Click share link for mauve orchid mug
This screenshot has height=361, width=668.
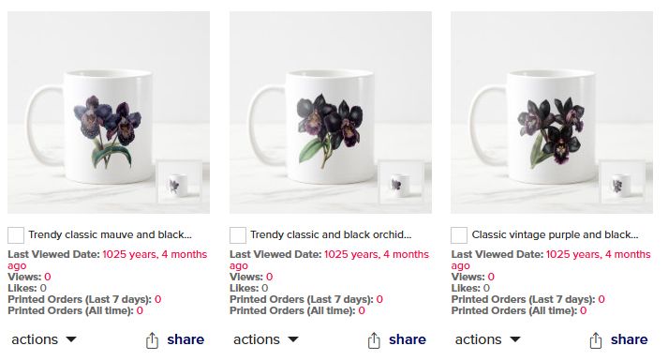coord(186,339)
